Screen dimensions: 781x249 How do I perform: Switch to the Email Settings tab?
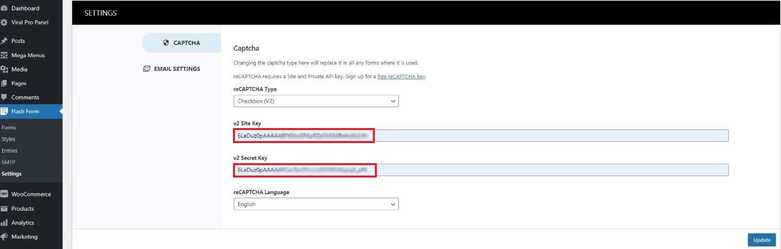click(x=172, y=68)
